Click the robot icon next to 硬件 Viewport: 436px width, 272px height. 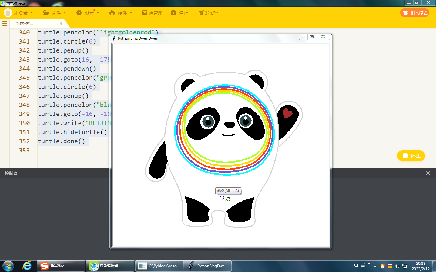click(x=112, y=13)
